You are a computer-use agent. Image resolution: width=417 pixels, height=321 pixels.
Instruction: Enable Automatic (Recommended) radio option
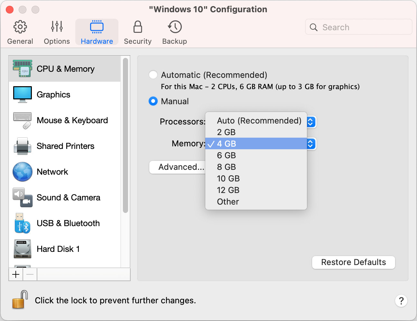(153, 75)
